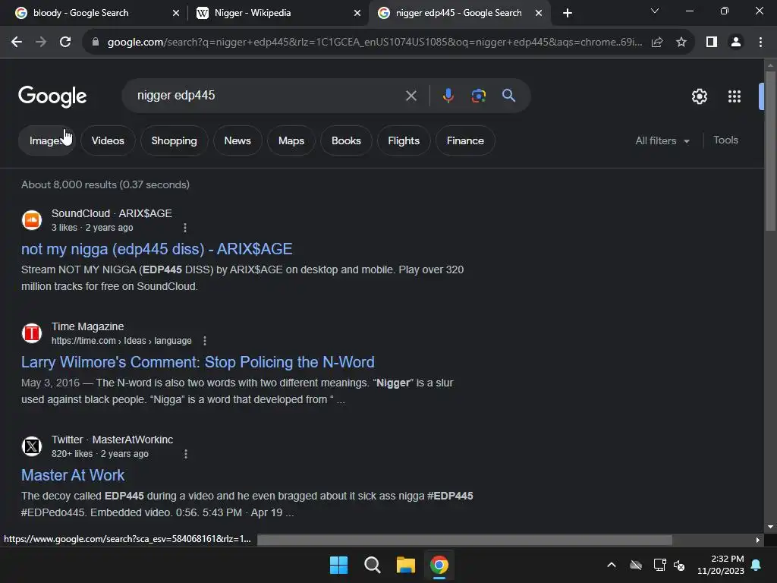Select the Videos filter

point(108,140)
